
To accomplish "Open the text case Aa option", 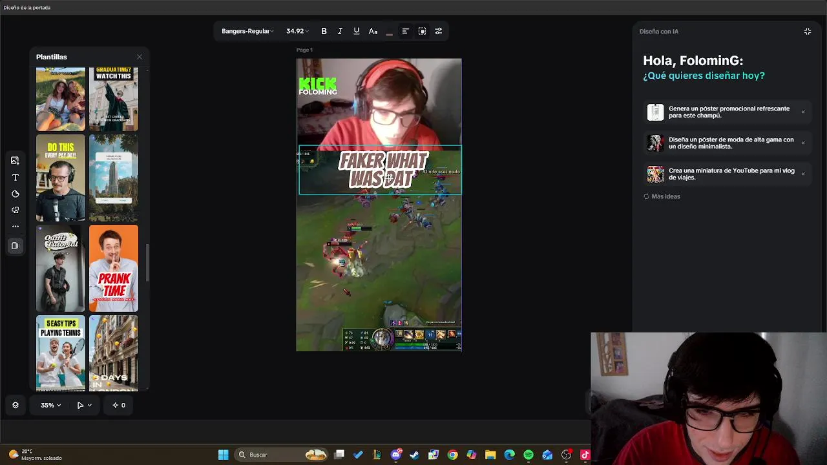I will (x=373, y=31).
